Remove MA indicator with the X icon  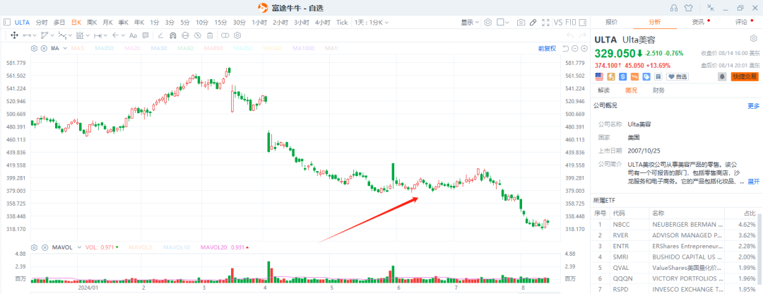(x=44, y=48)
